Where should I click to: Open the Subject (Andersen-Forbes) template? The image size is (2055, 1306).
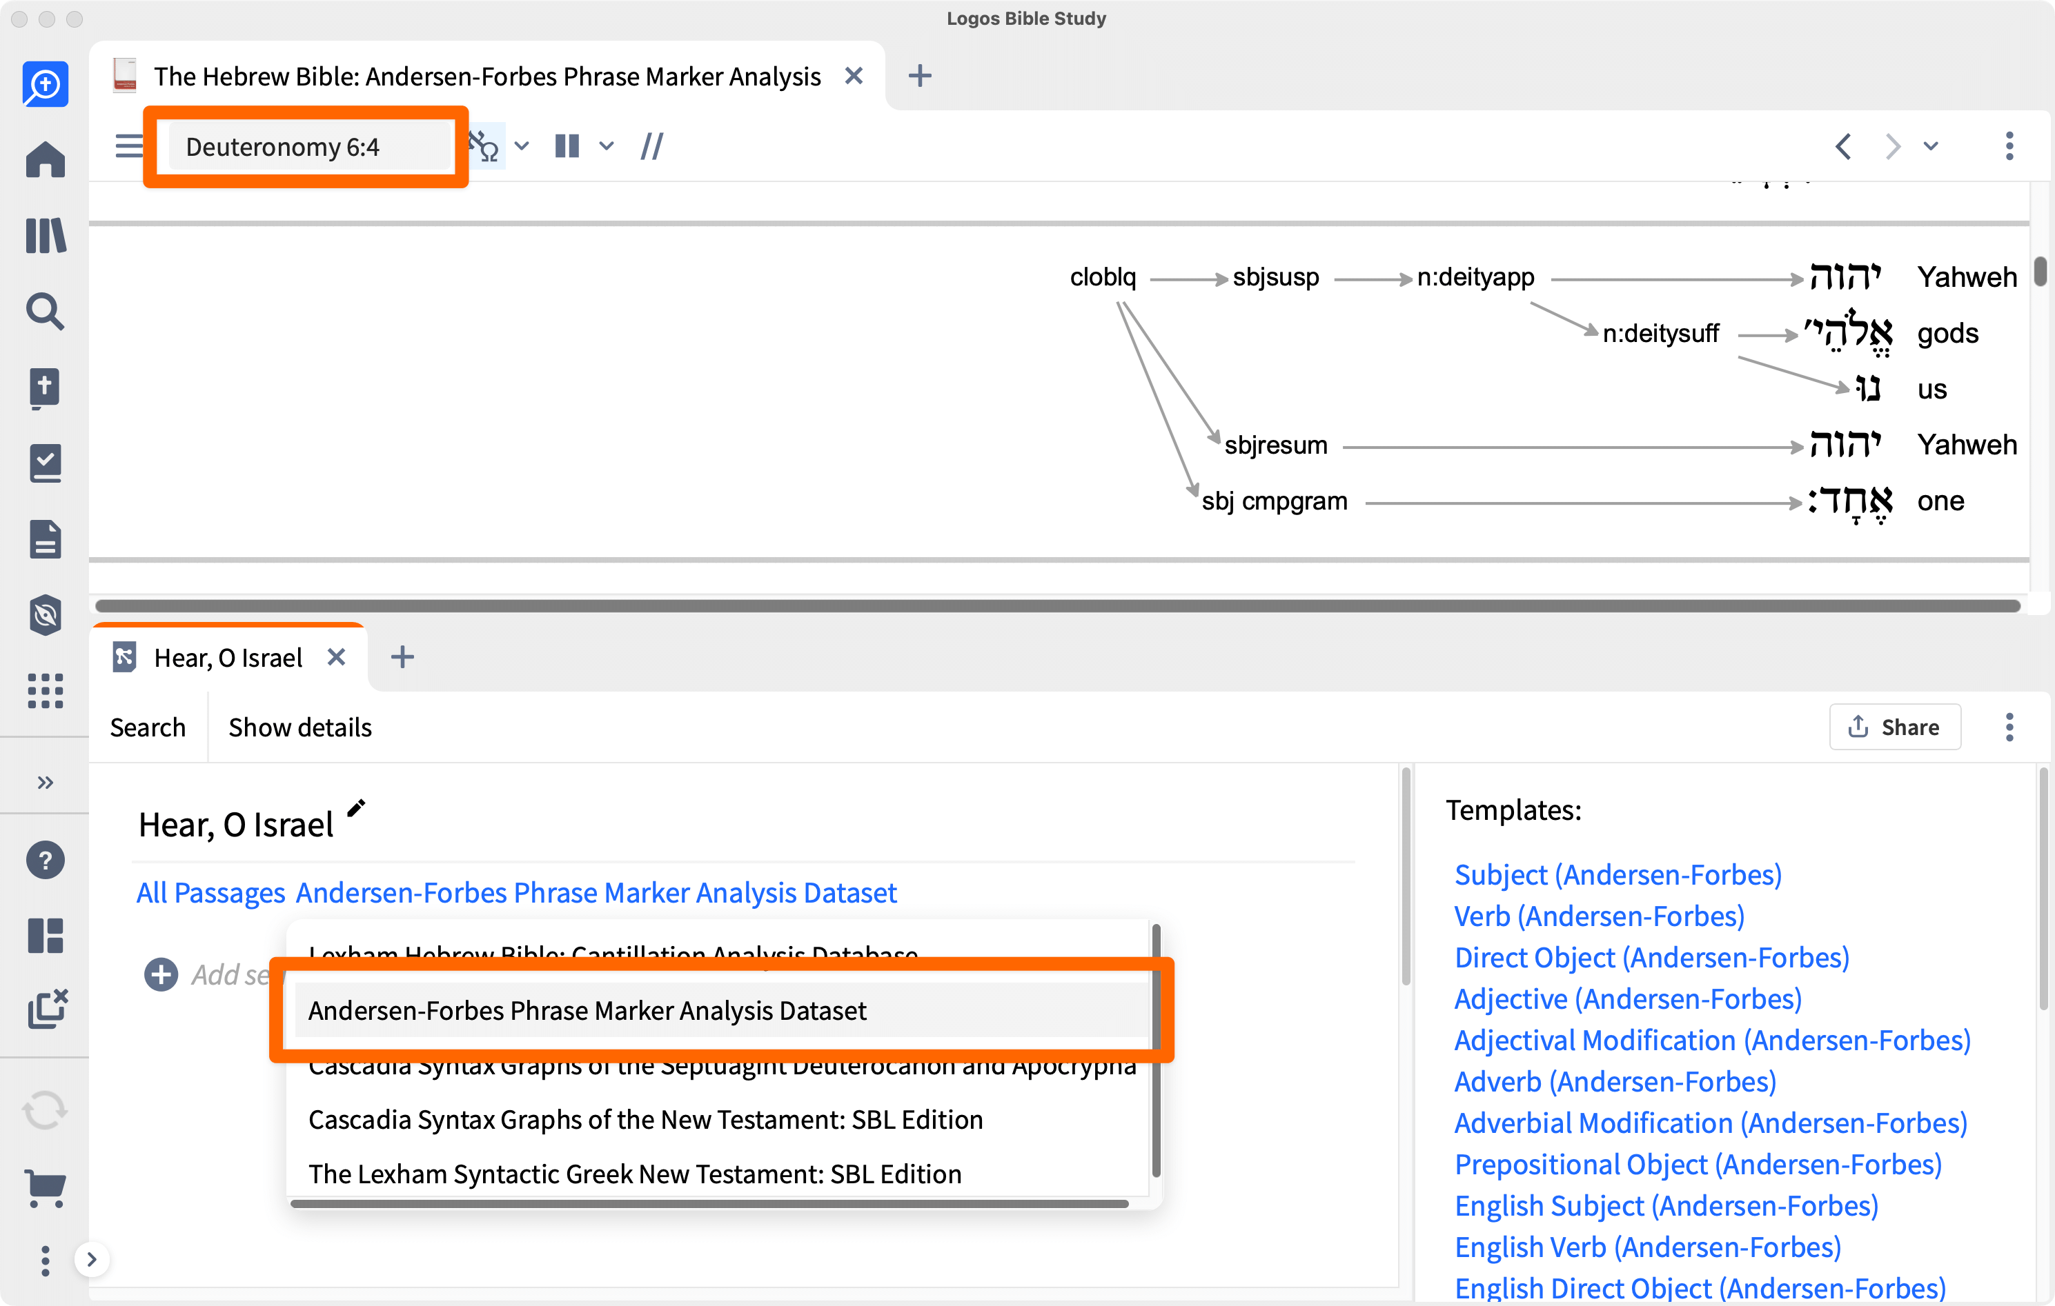click(x=1618, y=874)
